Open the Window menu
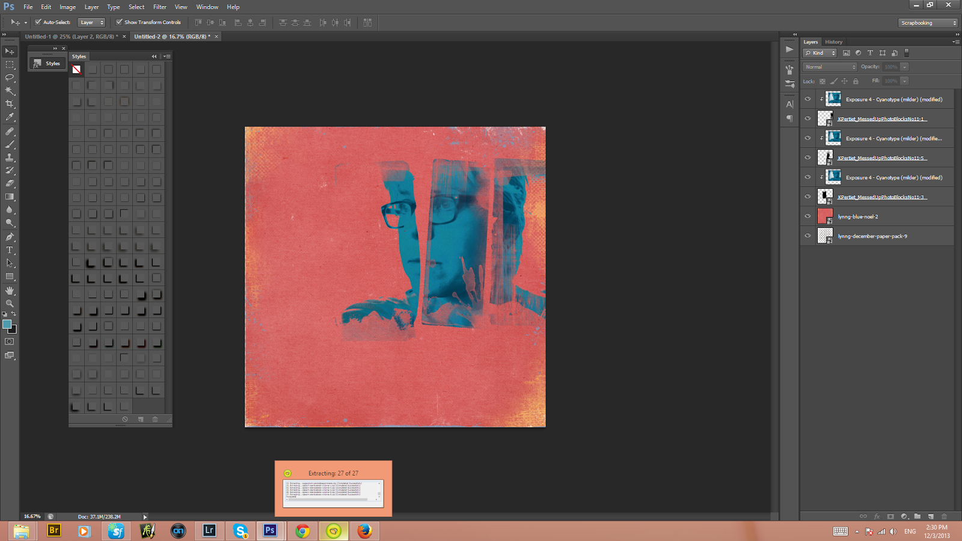962x541 pixels. pyautogui.click(x=207, y=7)
